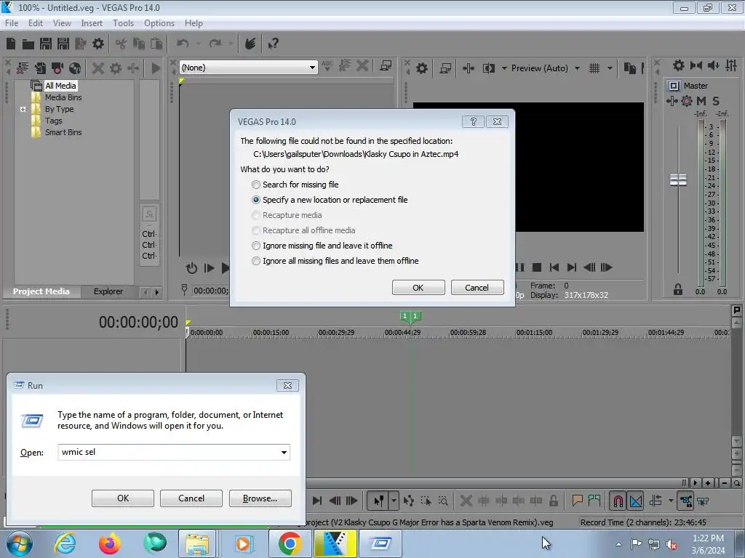The width and height of the screenshot is (745, 558).
Task: Open the File menu
Action: [x=12, y=23]
